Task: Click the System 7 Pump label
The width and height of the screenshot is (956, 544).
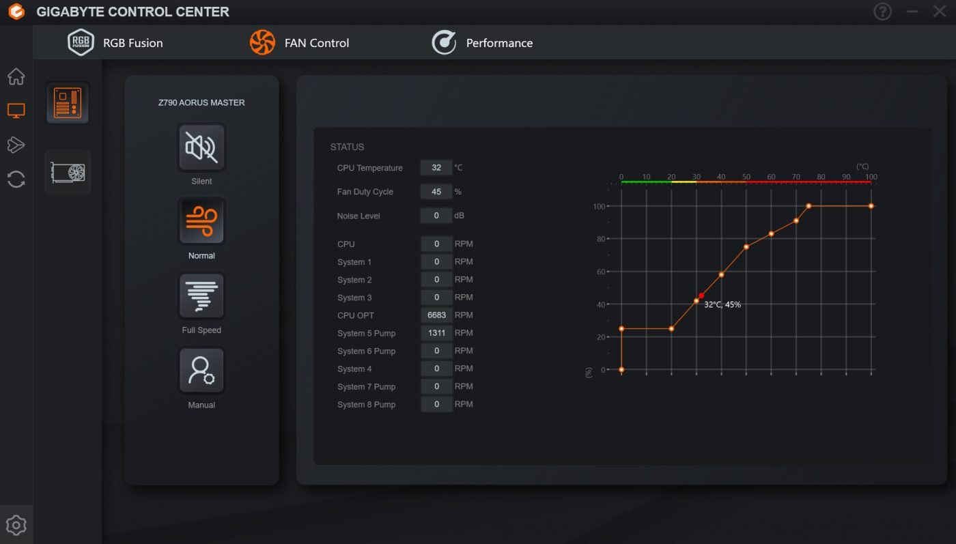Action: point(366,386)
